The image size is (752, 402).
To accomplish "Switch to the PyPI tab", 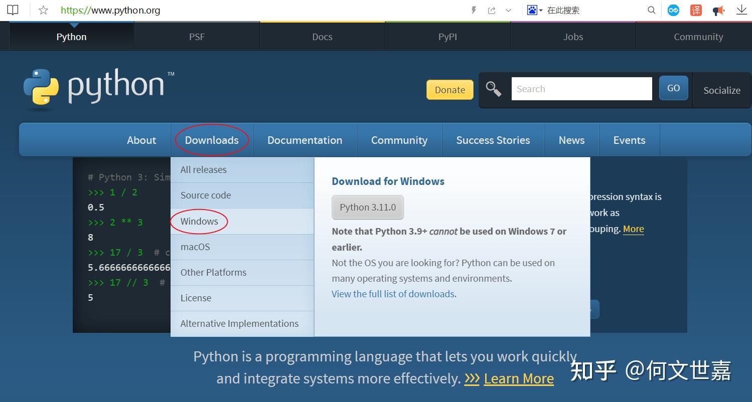I will (447, 36).
